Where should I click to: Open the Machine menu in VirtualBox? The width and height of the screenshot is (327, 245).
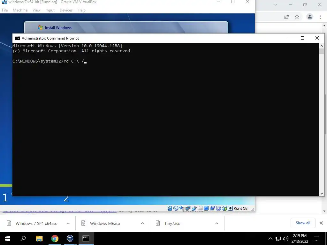(20, 10)
